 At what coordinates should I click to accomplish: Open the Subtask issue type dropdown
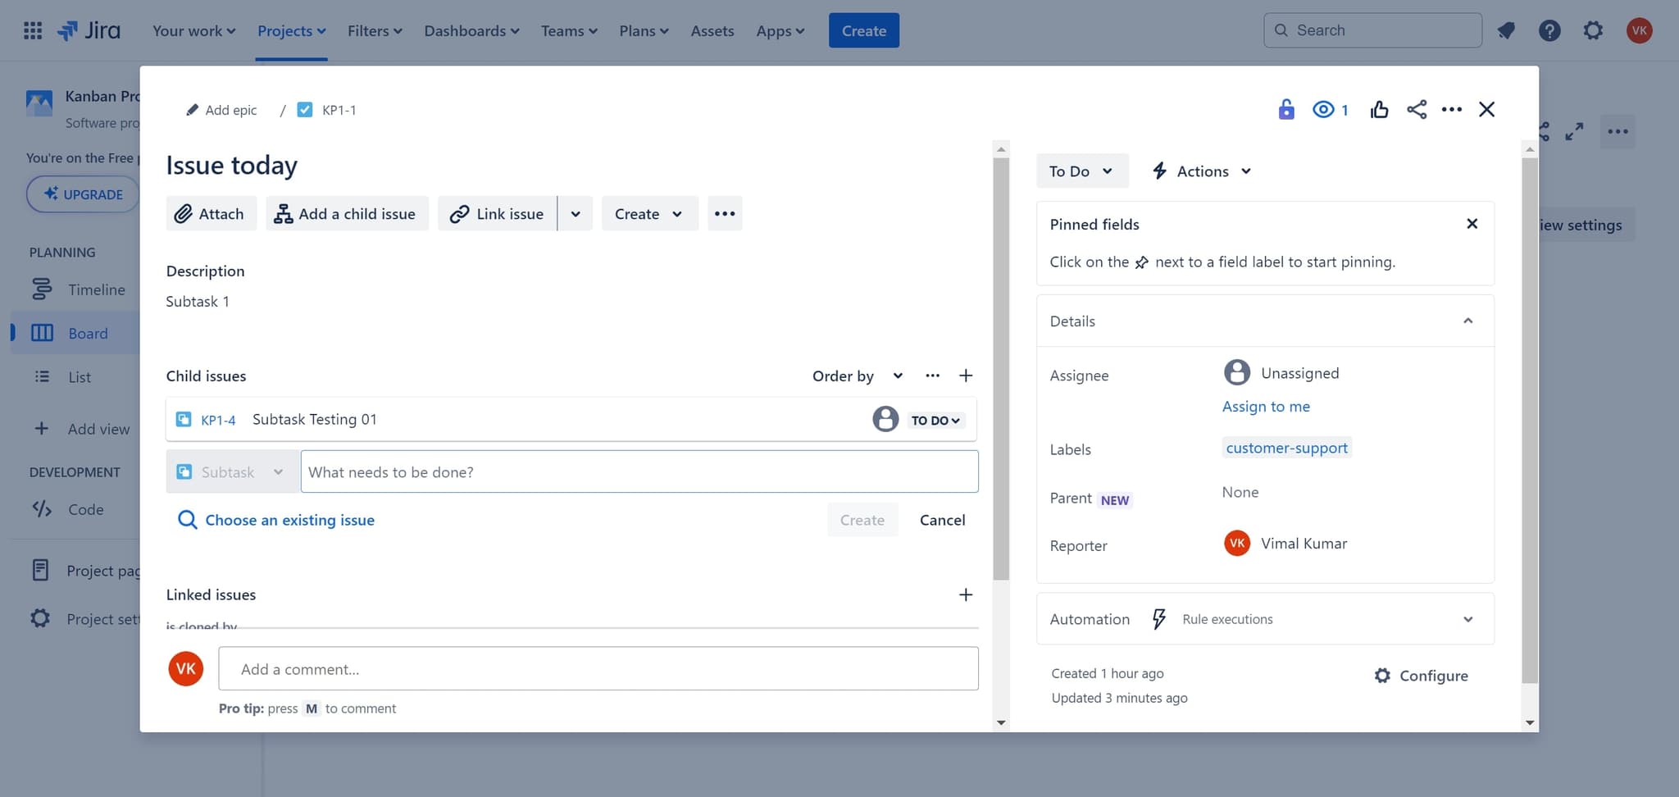(x=232, y=472)
